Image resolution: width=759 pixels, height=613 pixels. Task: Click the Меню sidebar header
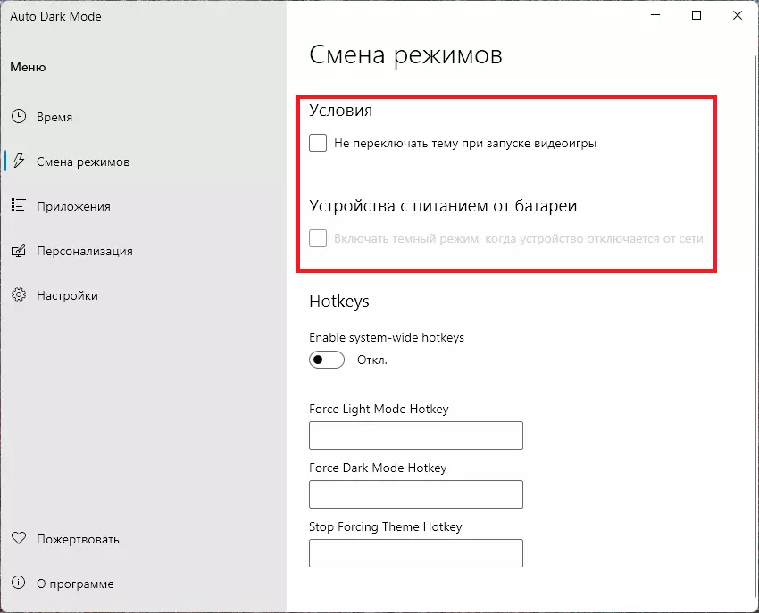pyautogui.click(x=28, y=67)
